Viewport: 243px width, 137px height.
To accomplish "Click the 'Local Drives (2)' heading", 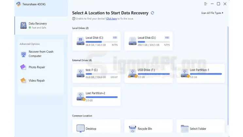I will coord(80,28).
